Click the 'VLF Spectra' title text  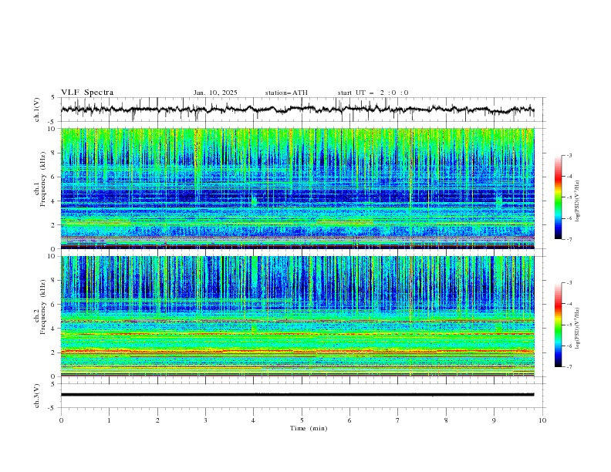pos(87,93)
